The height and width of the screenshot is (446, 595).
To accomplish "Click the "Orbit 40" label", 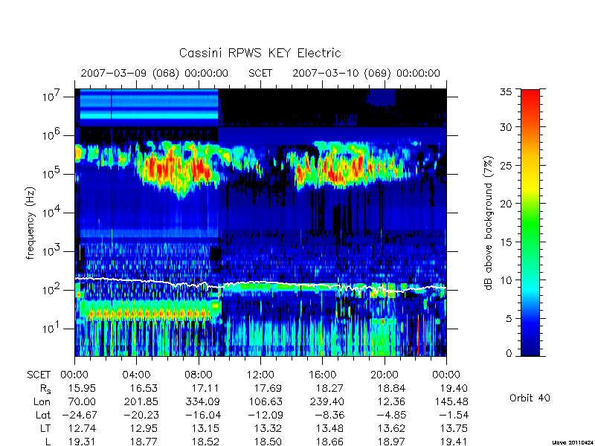I will 530,398.
